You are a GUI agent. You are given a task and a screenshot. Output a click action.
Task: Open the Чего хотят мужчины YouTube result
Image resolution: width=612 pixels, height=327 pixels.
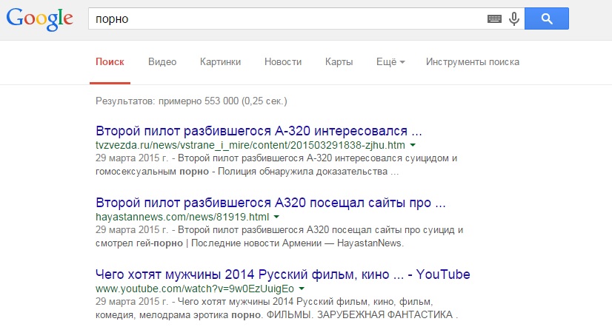click(x=283, y=274)
